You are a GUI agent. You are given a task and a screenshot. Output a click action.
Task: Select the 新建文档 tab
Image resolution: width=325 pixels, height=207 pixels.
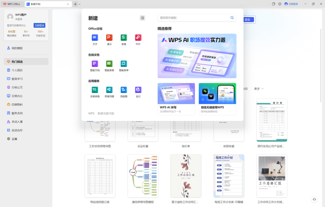pyautogui.click(x=48, y=4)
